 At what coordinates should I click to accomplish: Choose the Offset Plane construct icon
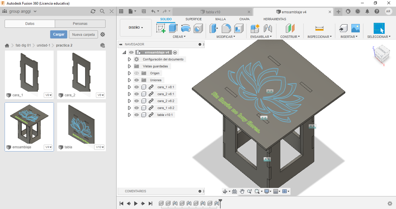(290, 28)
